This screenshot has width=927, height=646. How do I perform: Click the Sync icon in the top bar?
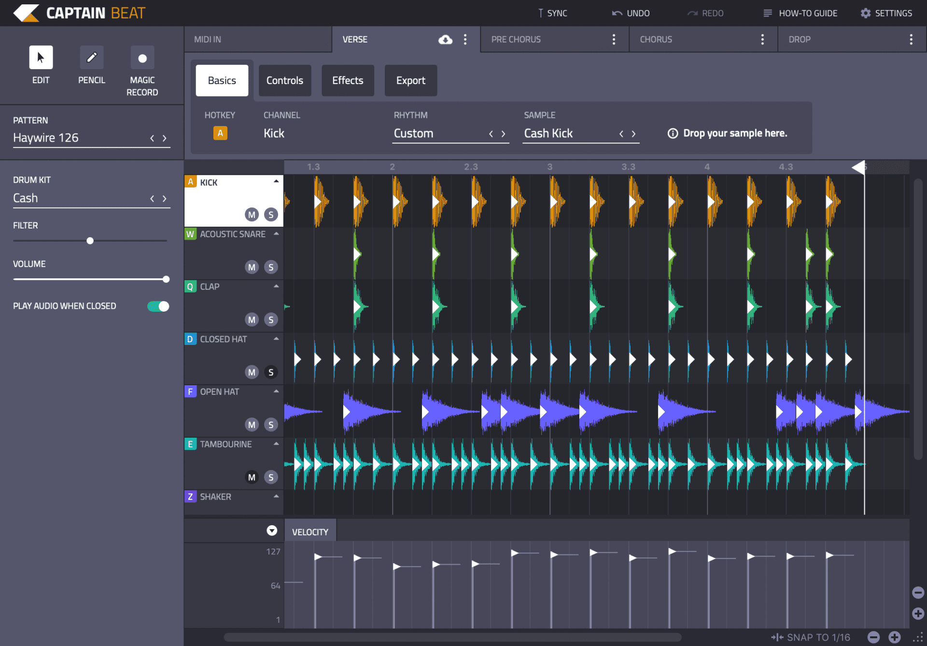[x=541, y=13]
